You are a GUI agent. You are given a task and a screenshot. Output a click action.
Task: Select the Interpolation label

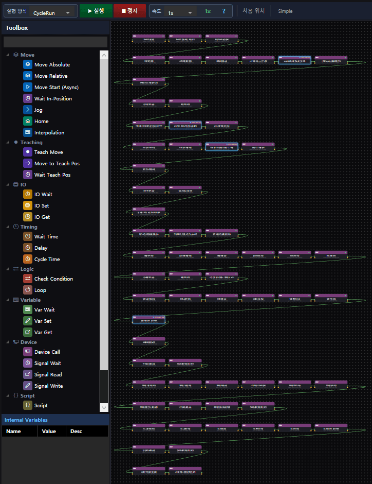click(49, 132)
